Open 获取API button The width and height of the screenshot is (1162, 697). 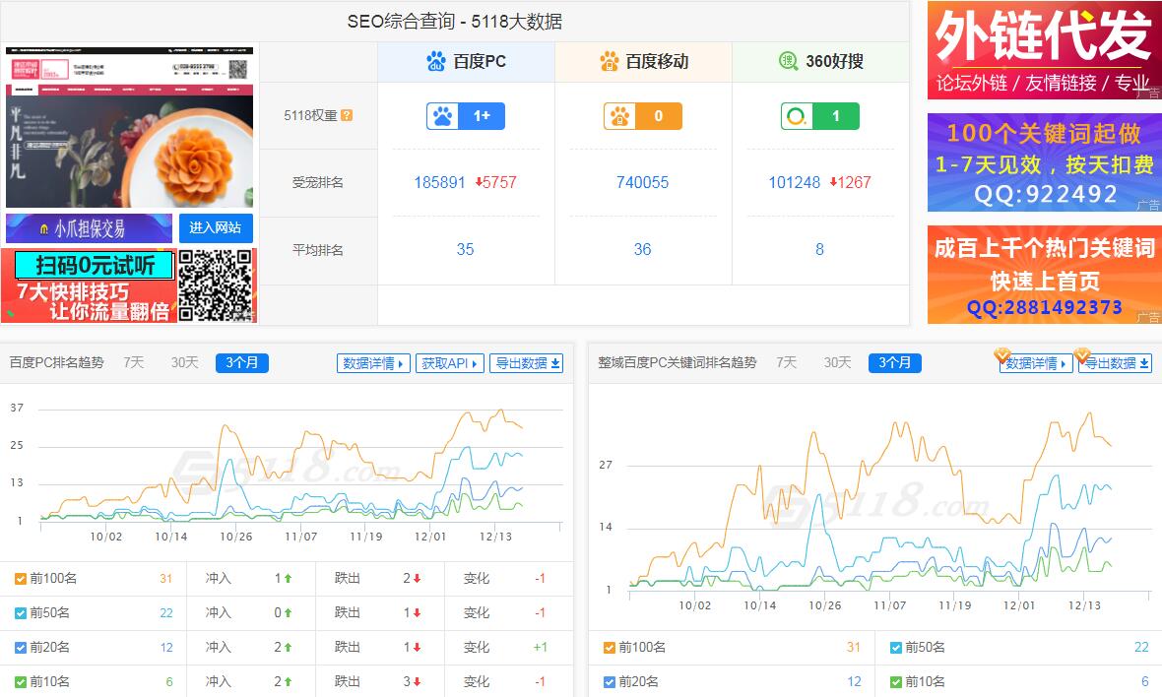tap(450, 363)
